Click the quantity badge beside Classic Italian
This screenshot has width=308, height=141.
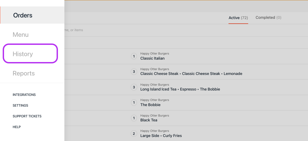(134, 56)
